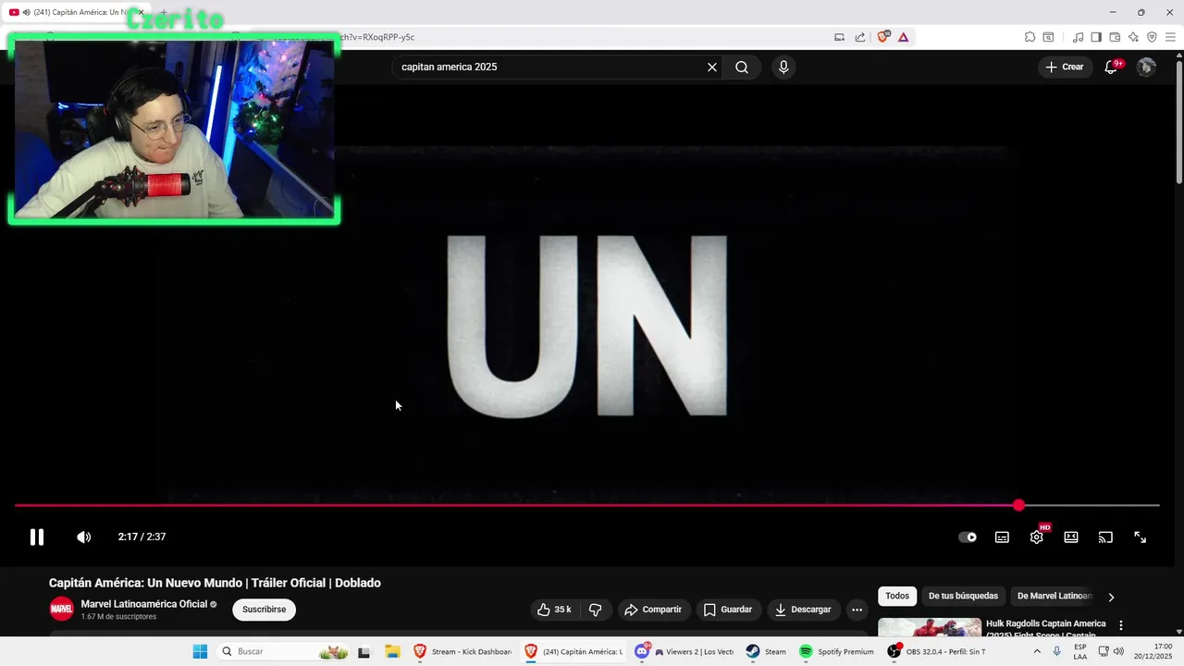Select the 'Todos' filter chip
This screenshot has width=1184, height=666.
pyautogui.click(x=897, y=596)
